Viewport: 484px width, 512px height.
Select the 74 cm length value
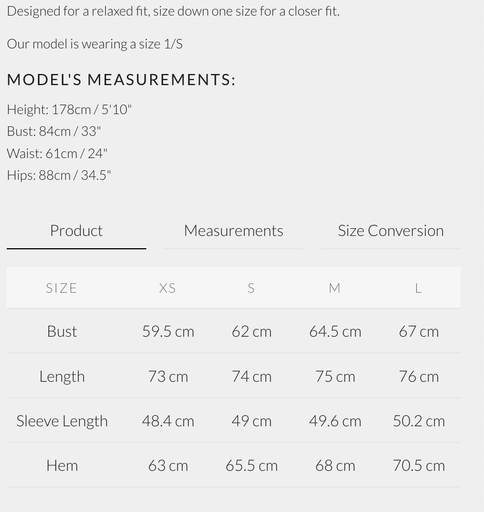pos(251,376)
